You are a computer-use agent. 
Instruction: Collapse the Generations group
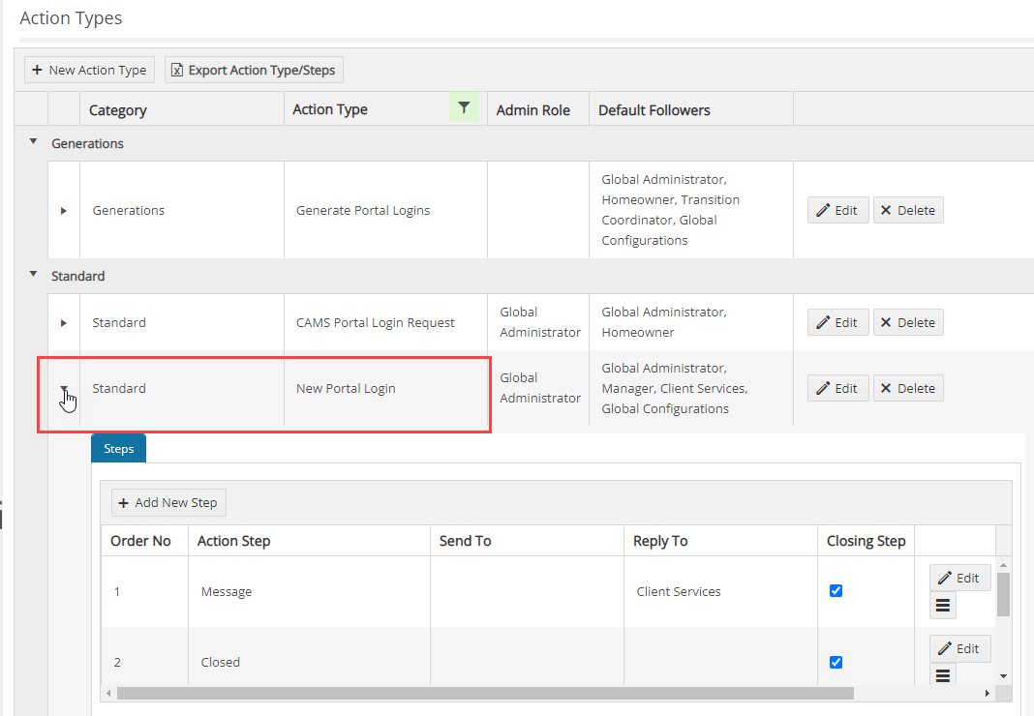click(x=32, y=139)
